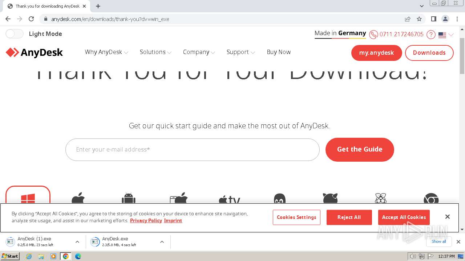This screenshot has height=261, width=465.
Task: Select the iOS platform icon
Action: 179,198
